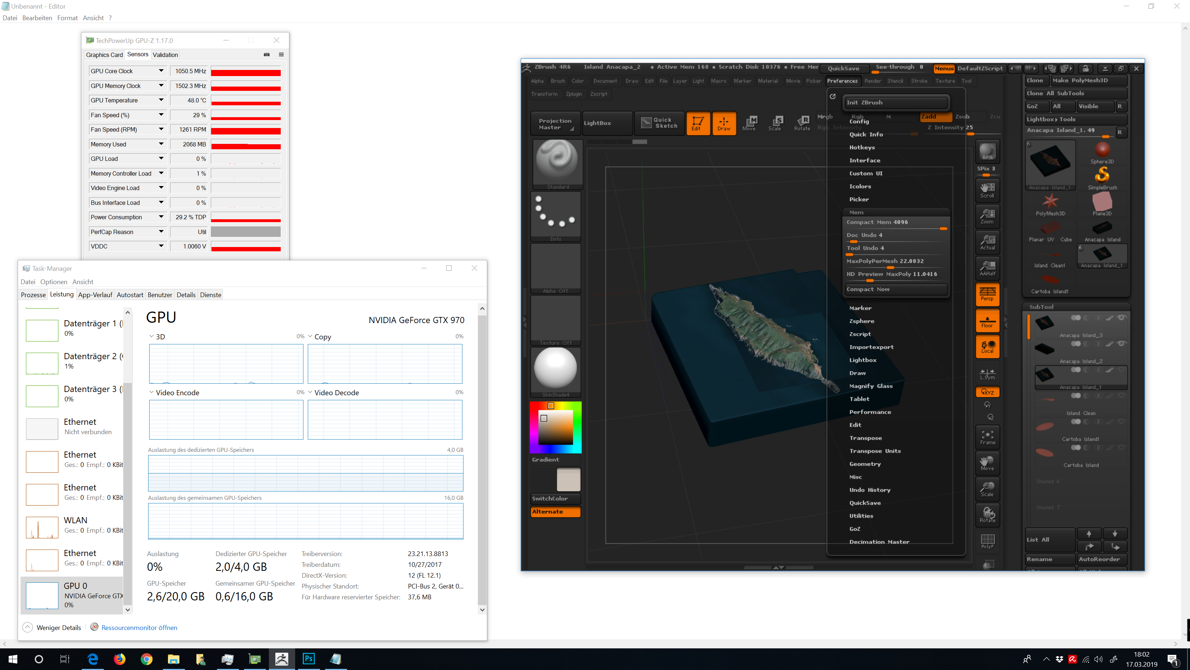Click the SwitchColor button
This screenshot has height=670, width=1190.
click(556, 498)
